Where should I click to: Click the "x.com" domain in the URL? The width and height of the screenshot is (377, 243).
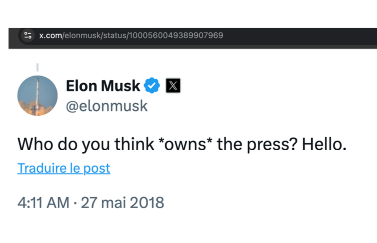(50, 35)
